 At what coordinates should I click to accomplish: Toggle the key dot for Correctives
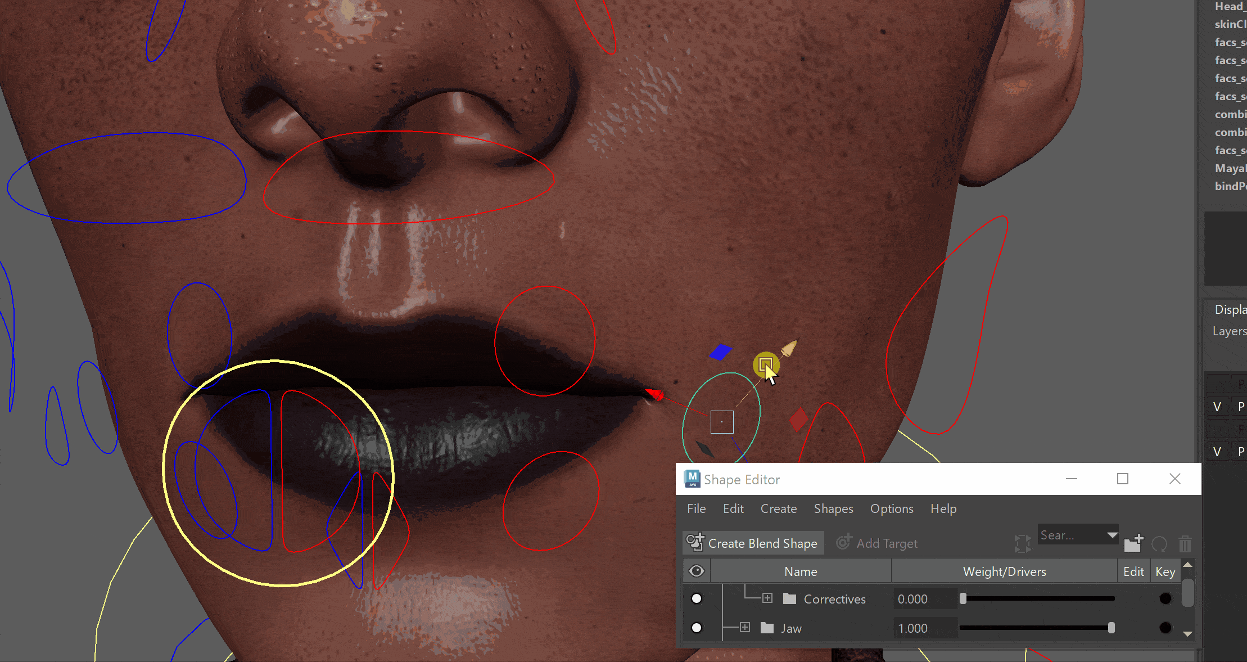click(x=1165, y=598)
